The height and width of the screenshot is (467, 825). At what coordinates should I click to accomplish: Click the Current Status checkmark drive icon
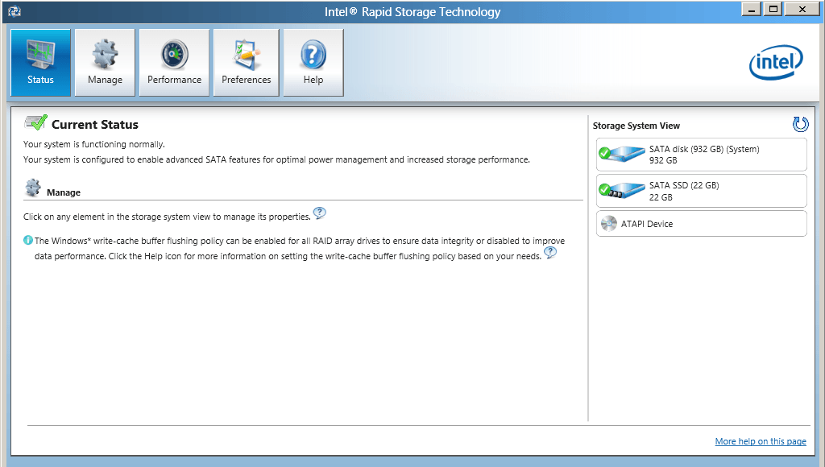pyautogui.click(x=35, y=122)
